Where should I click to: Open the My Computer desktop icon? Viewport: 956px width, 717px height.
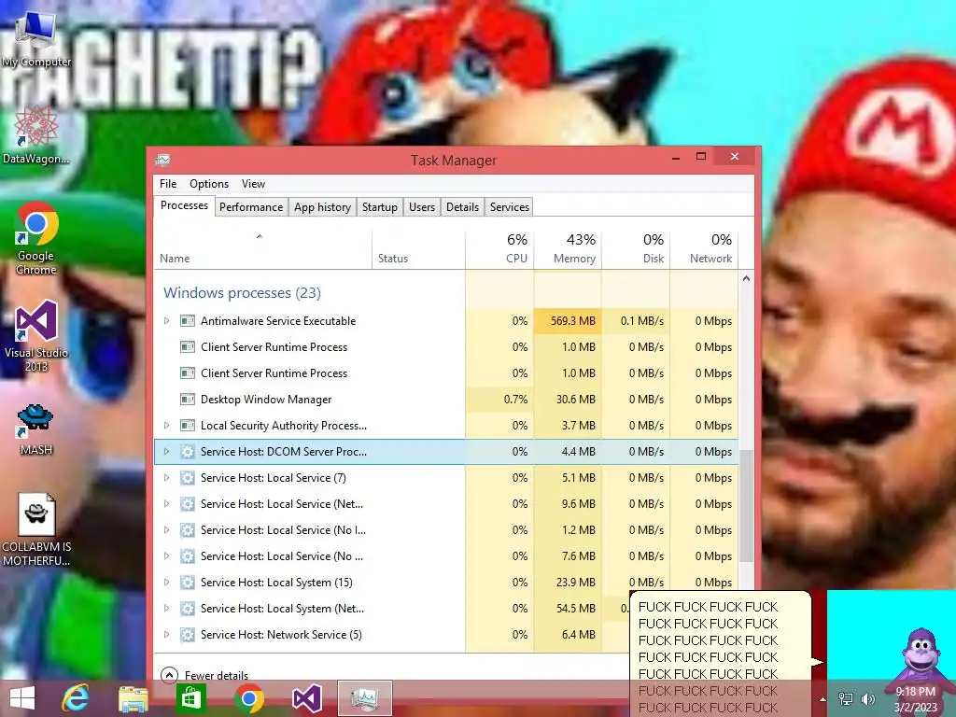[x=35, y=39]
